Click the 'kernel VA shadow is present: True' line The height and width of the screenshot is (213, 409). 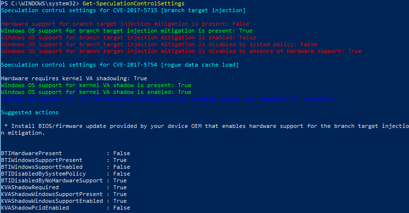pos(96,85)
